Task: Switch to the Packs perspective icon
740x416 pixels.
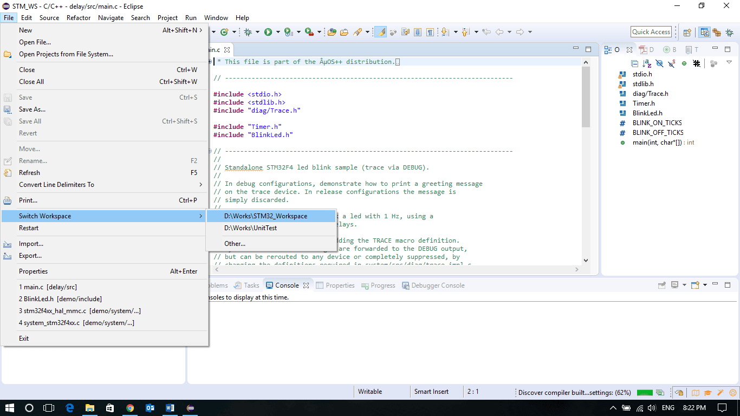Action: [x=717, y=32]
